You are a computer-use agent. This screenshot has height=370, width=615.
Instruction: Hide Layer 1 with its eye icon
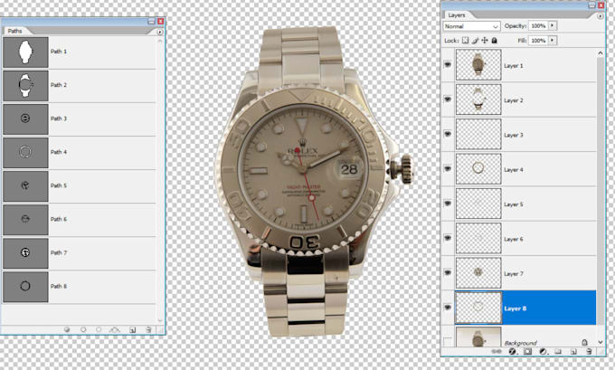(x=448, y=65)
